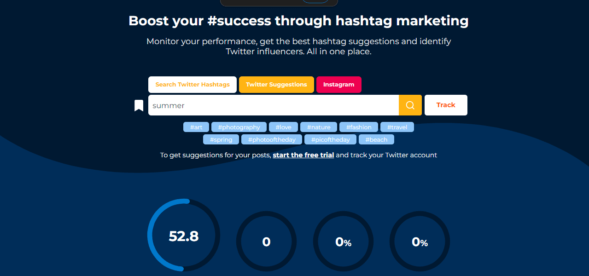
Task: Click the bookmark icon beside the search bar
Action: [139, 105]
